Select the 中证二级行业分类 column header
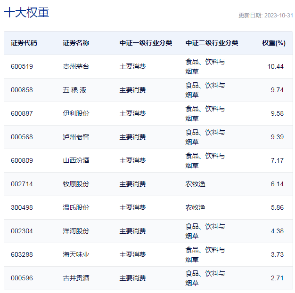The width and height of the screenshot is (295, 293). (x=212, y=43)
